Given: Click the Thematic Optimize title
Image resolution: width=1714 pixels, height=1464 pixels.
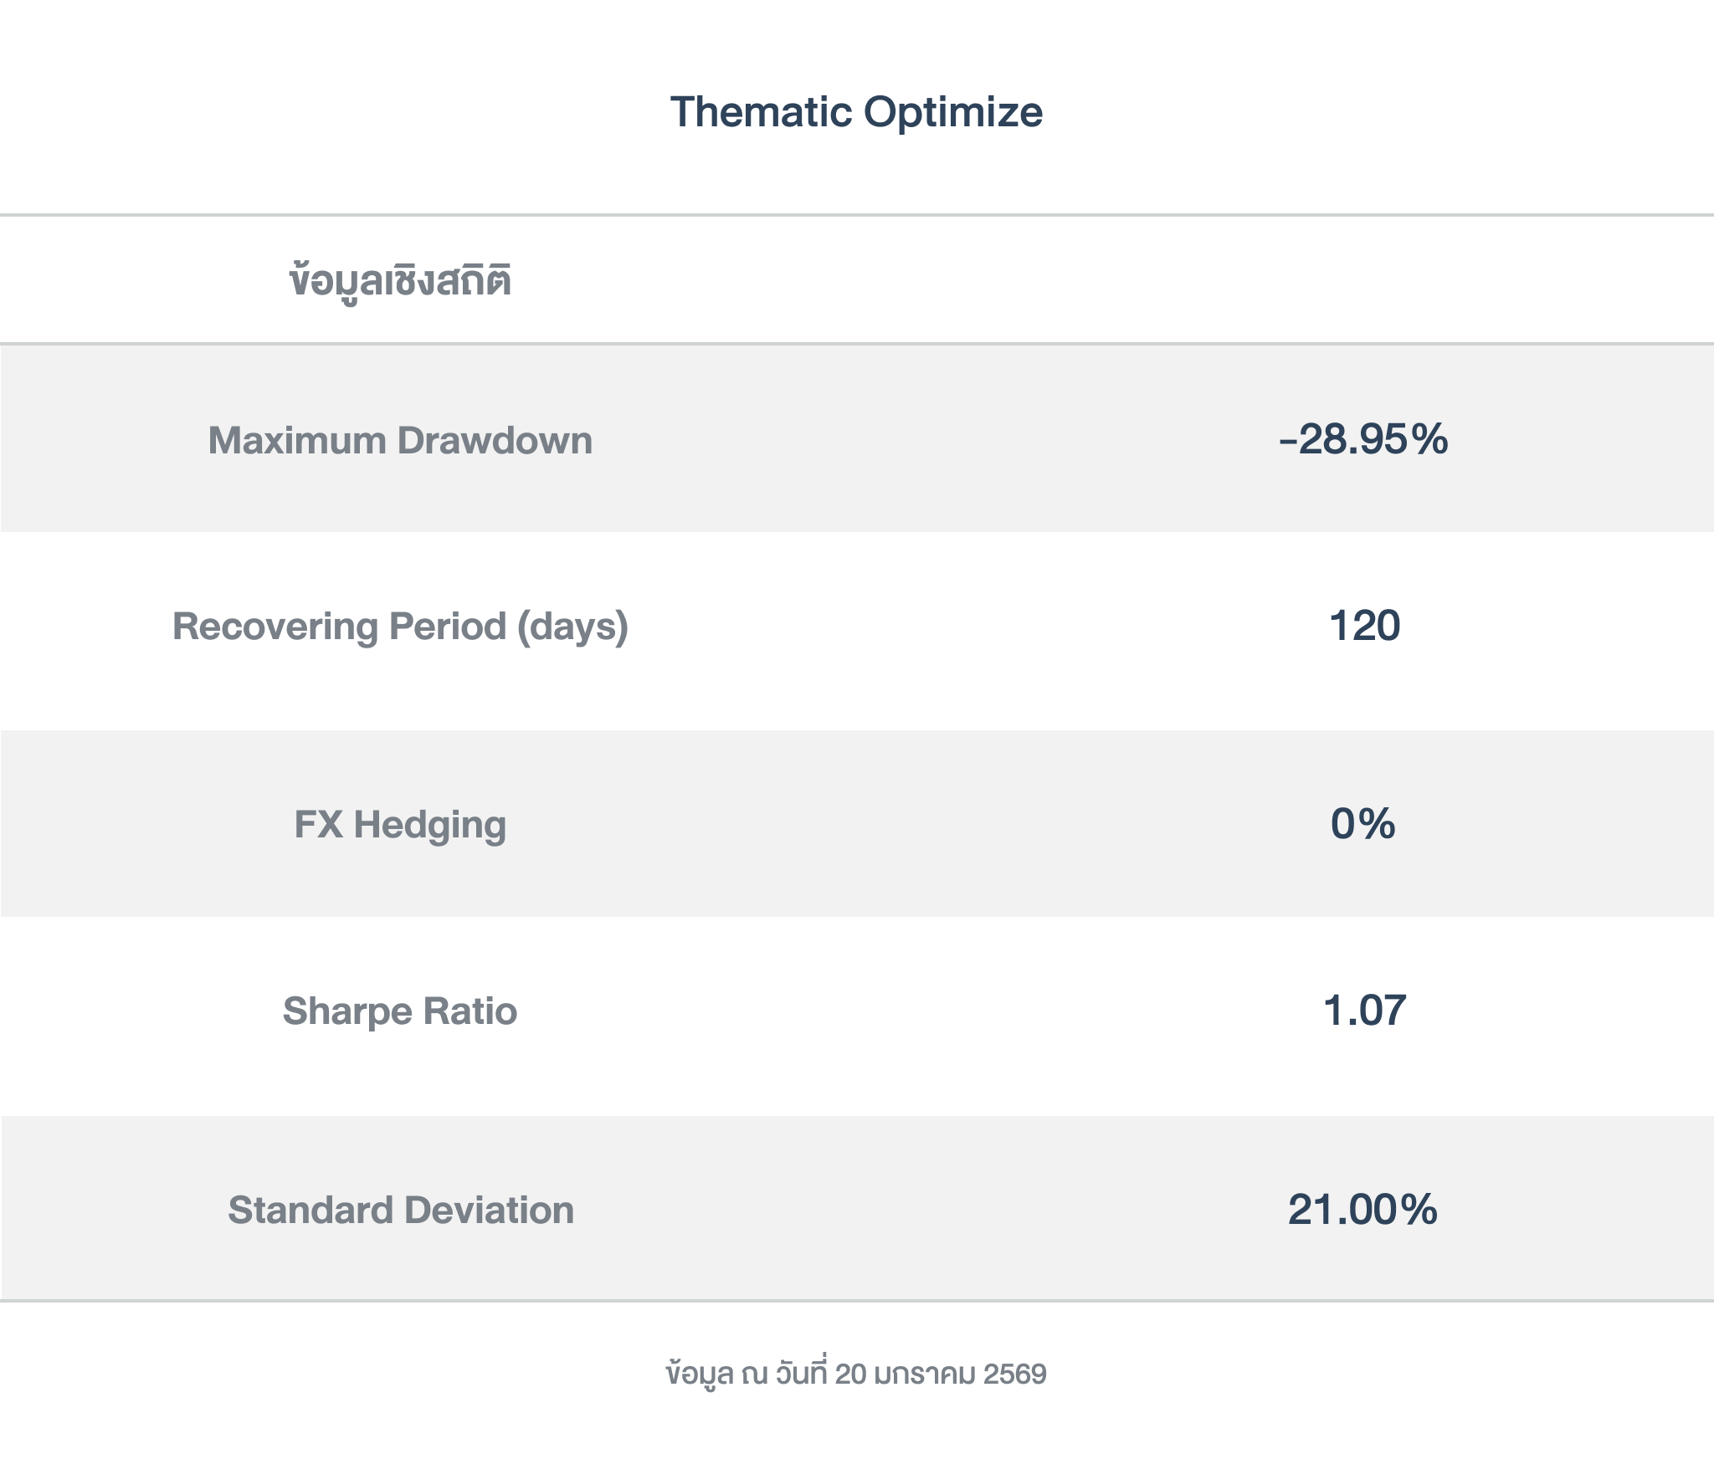Looking at the screenshot, I should 856,112.
